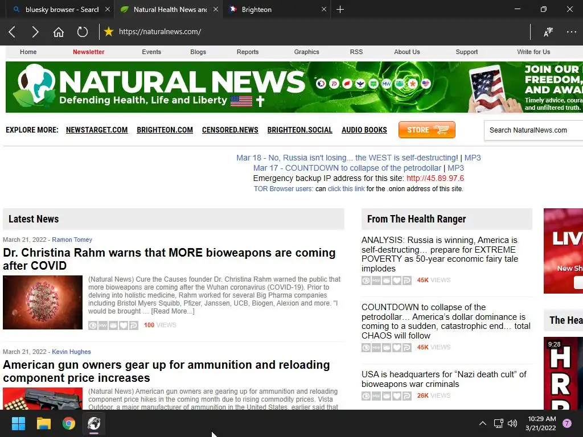Open the Write for Us menu item

[x=533, y=52]
